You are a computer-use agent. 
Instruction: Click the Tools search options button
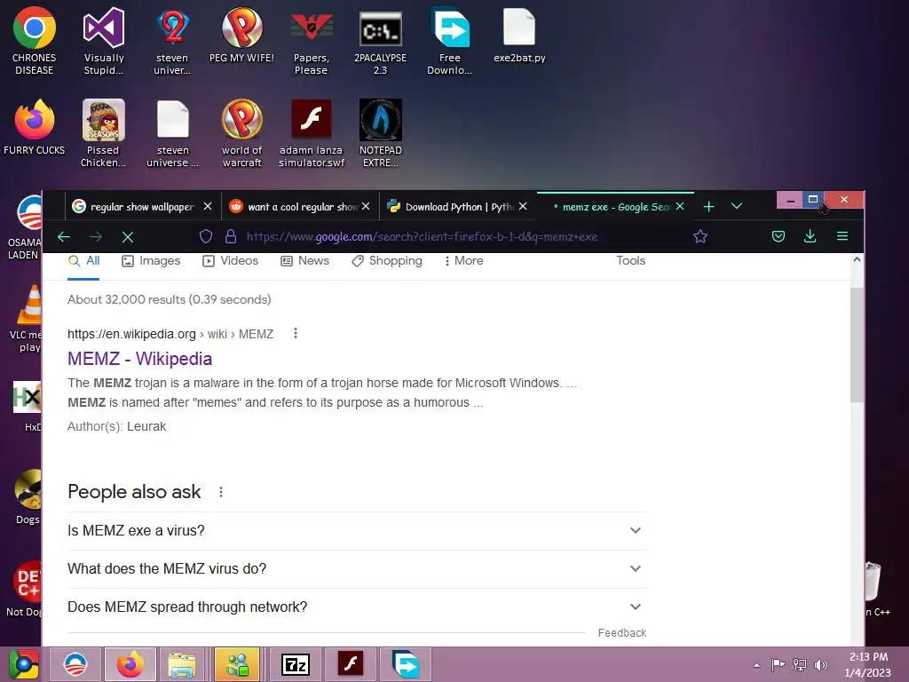pos(631,261)
